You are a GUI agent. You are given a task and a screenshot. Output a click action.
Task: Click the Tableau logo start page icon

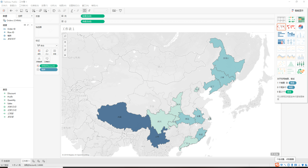pos(4,11)
